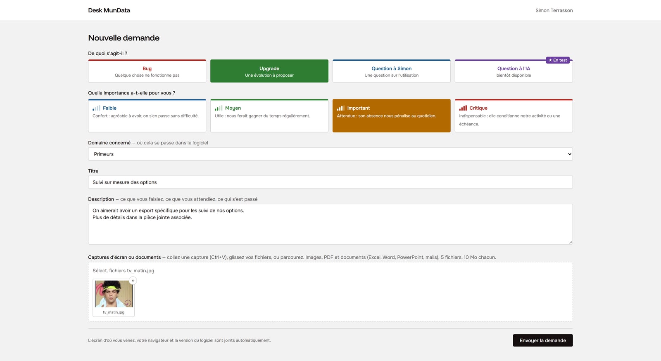Image resolution: width=661 pixels, height=361 pixels.
Task: Click the En test star badge
Action: point(558,60)
